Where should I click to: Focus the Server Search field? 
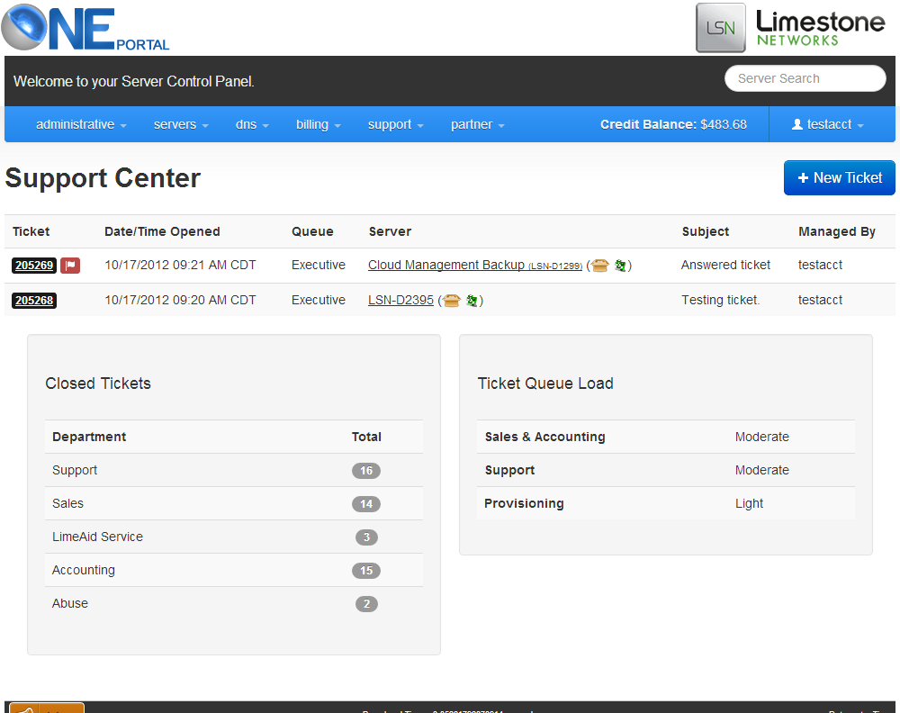(805, 78)
